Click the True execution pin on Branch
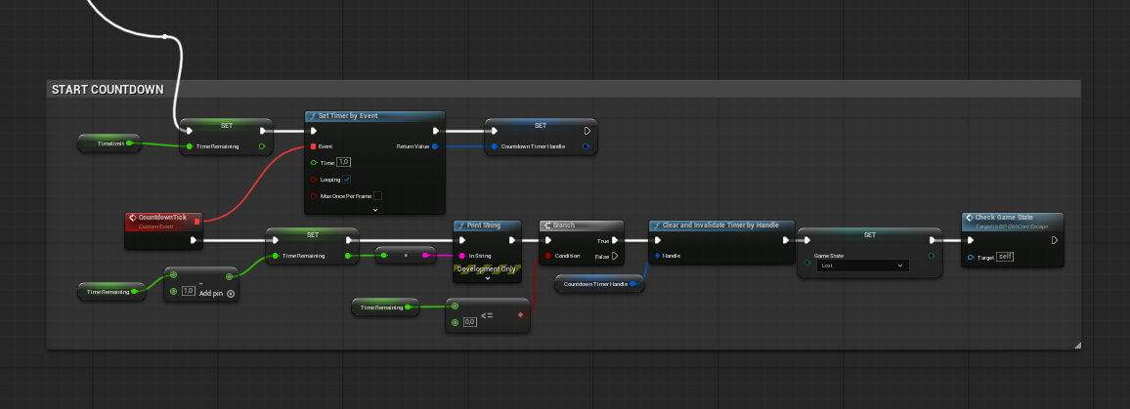The image size is (1130, 409). pos(615,240)
